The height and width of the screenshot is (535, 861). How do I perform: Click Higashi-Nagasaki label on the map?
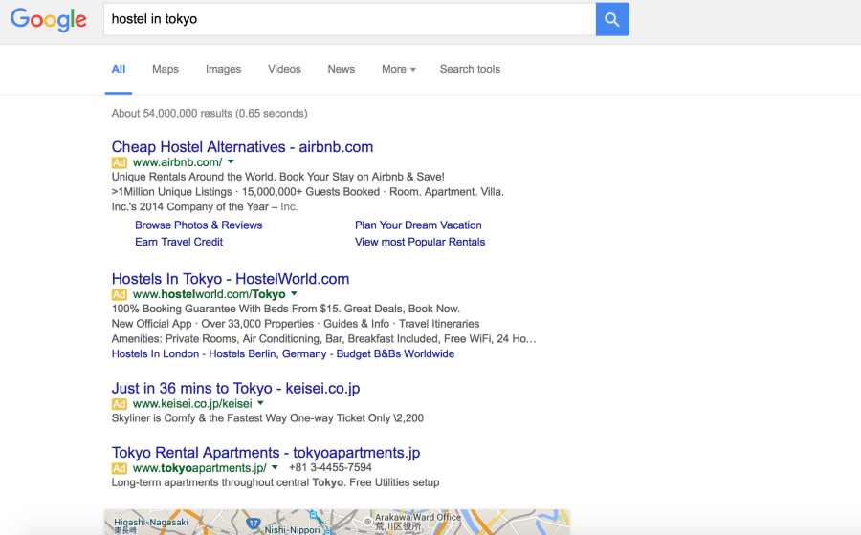pyautogui.click(x=151, y=523)
